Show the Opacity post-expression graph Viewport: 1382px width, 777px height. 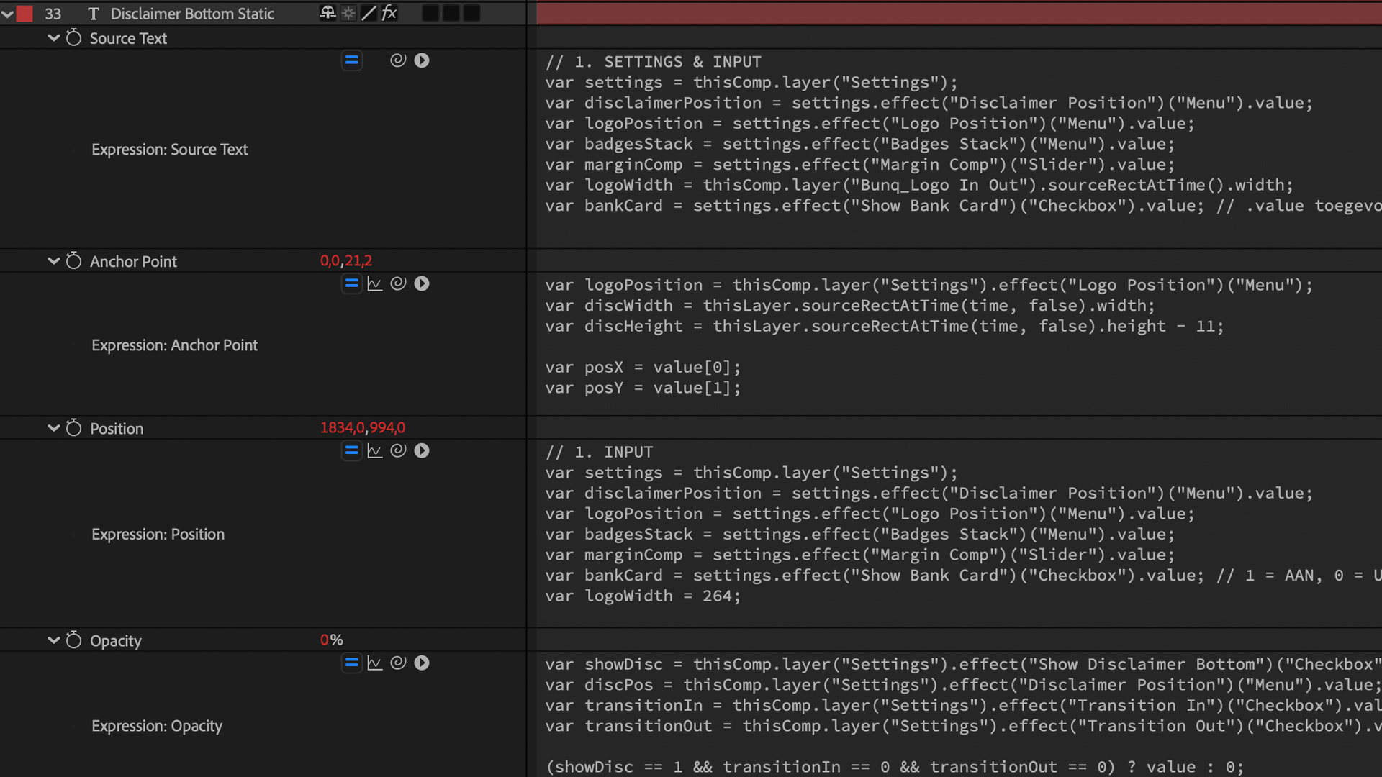click(374, 663)
